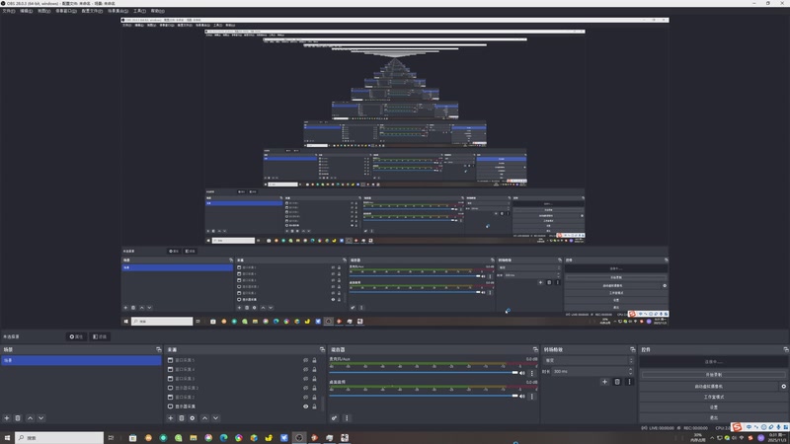The width and height of the screenshot is (790, 444).
Task: Open the audio mixer panel's three-dot menu
Action: coord(347,417)
